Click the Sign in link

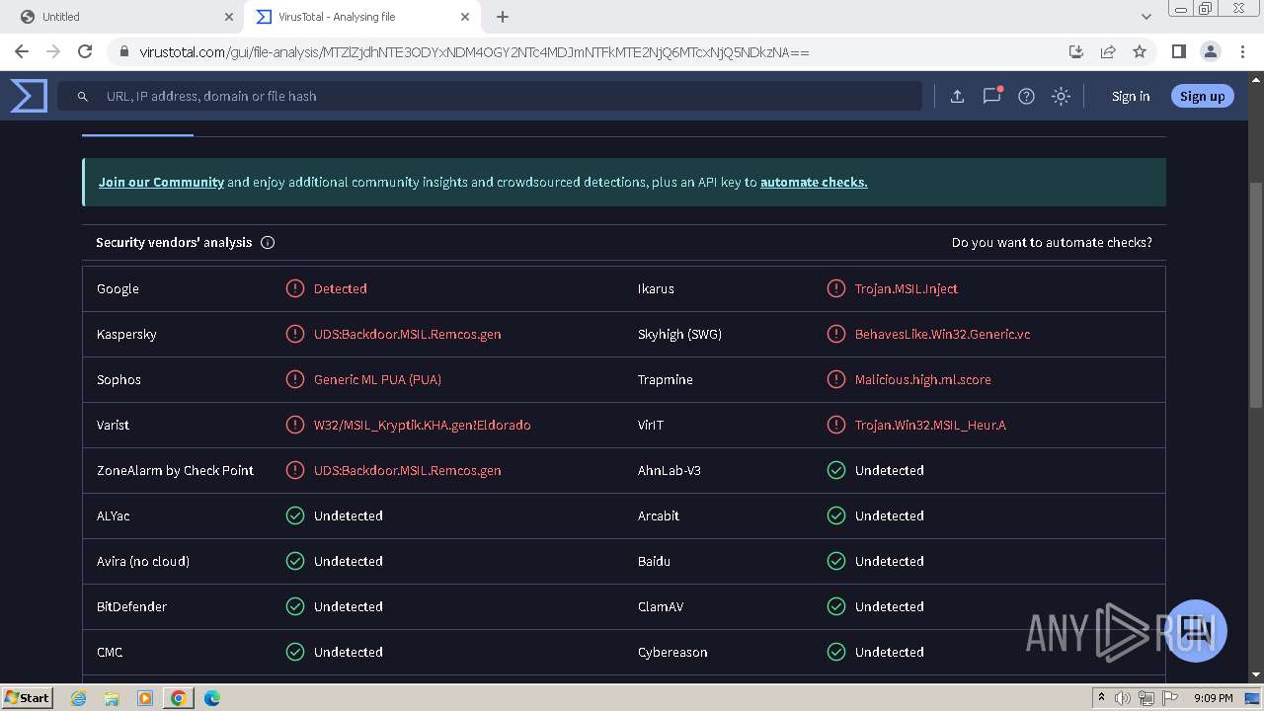[x=1131, y=96]
